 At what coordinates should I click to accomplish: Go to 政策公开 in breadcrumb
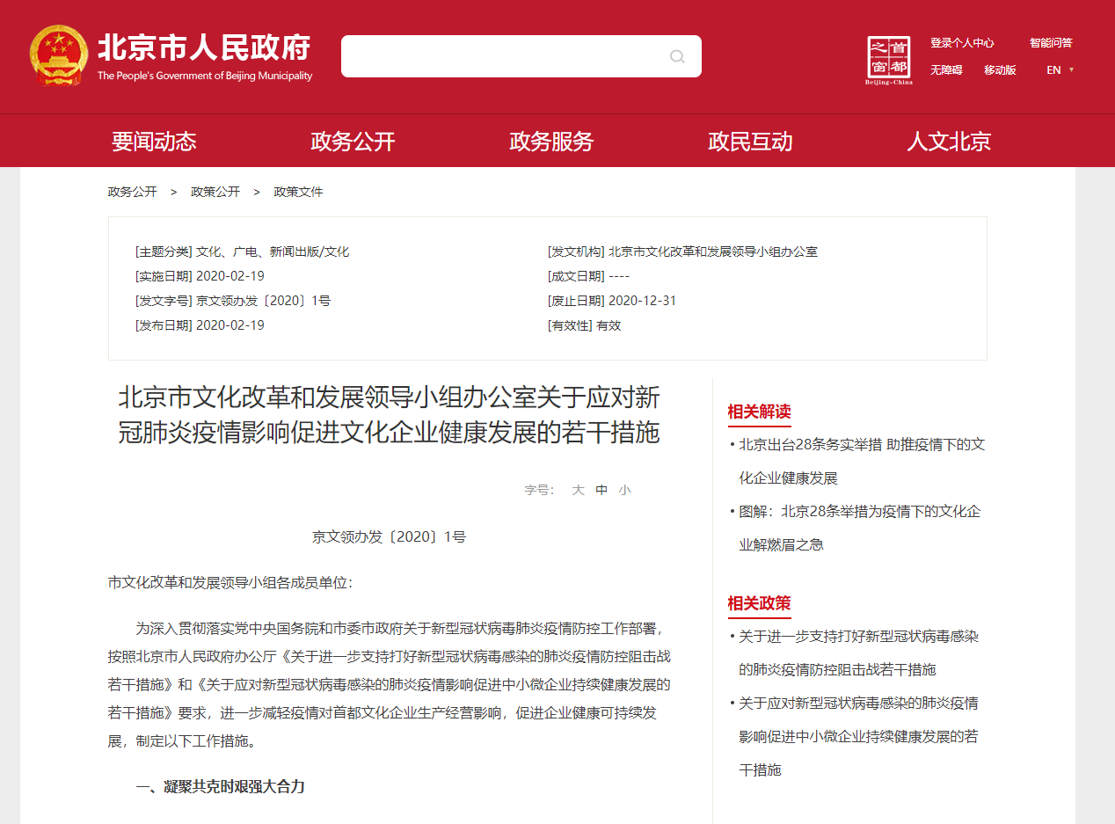click(x=215, y=192)
